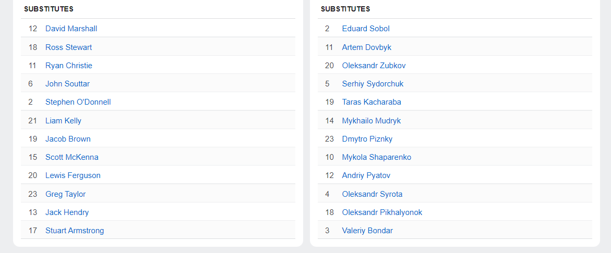
Task: Select Oleksandr Zubkov from the substitutes
Action: [374, 66]
